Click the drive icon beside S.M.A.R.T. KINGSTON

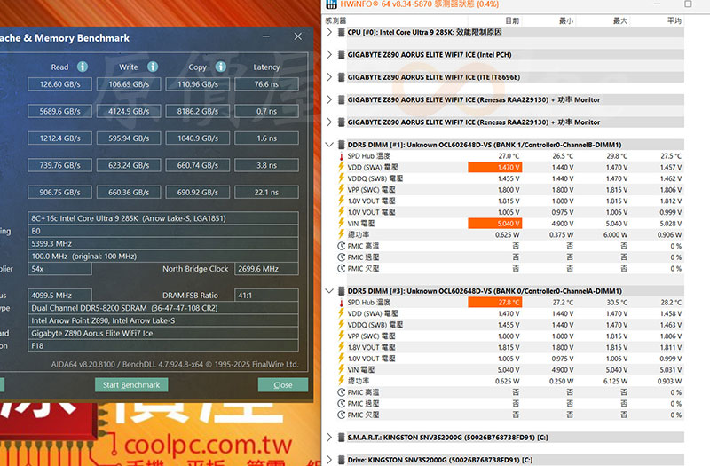342,437
